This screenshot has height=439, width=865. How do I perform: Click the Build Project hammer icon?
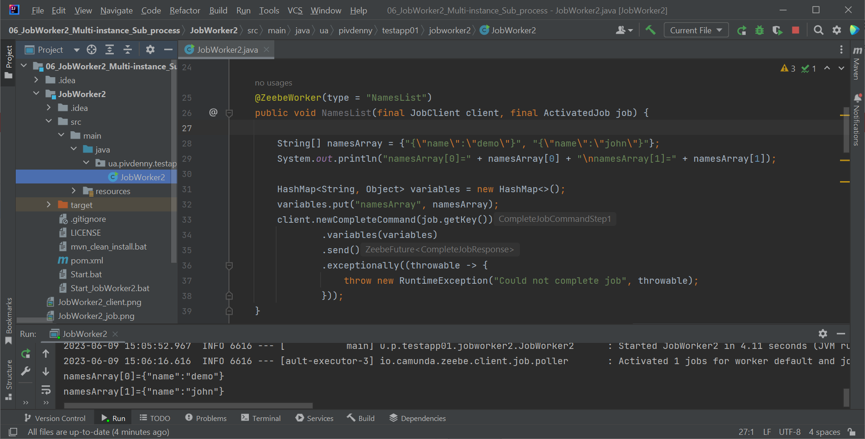coord(650,30)
